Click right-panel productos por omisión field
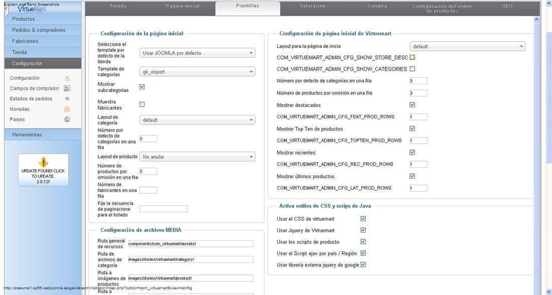 point(418,93)
